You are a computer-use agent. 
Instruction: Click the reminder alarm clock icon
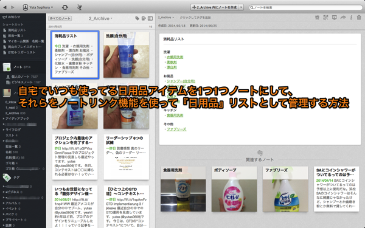[317, 18]
